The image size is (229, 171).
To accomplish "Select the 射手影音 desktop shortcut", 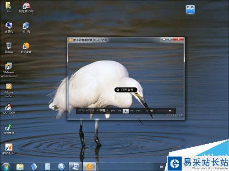I will point(26,48).
